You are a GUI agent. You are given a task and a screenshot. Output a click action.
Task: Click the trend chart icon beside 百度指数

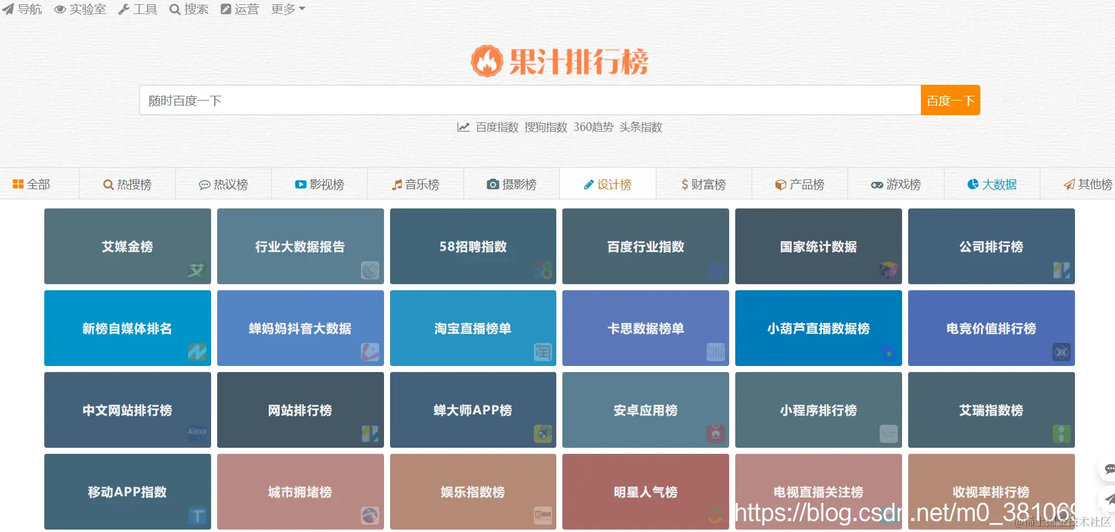coord(463,127)
